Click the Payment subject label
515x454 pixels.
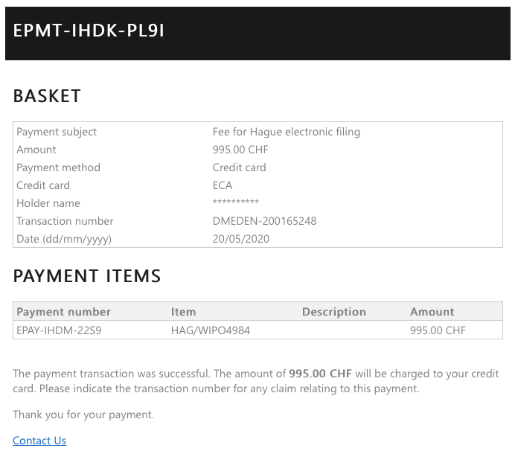click(x=57, y=132)
